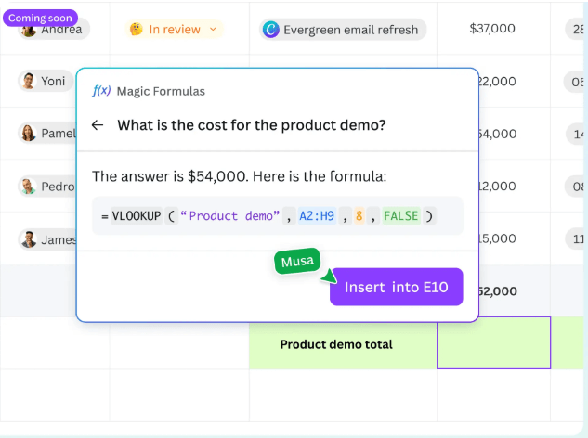The image size is (588, 438).
Task: Click the VLOOKUP function name in formula
Action: pos(137,216)
